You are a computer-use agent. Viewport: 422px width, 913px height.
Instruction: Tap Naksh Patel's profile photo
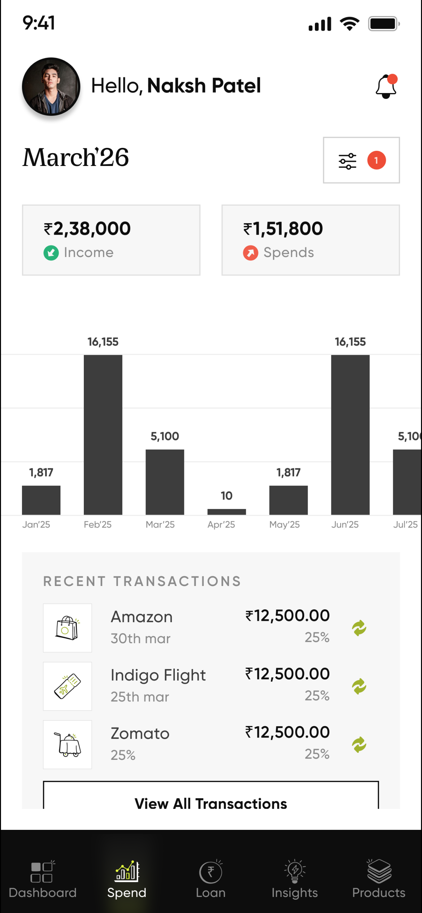coord(51,87)
